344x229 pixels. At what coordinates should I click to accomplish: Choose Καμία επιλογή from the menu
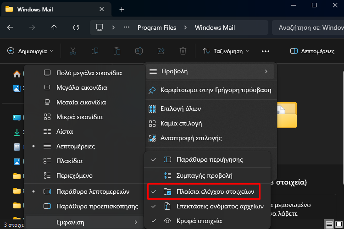click(x=210, y=123)
